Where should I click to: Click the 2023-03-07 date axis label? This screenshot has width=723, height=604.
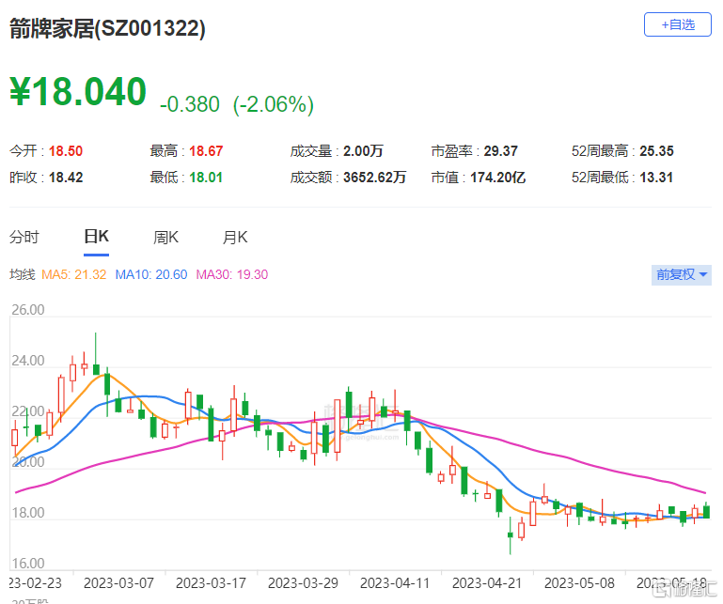tap(118, 583)
